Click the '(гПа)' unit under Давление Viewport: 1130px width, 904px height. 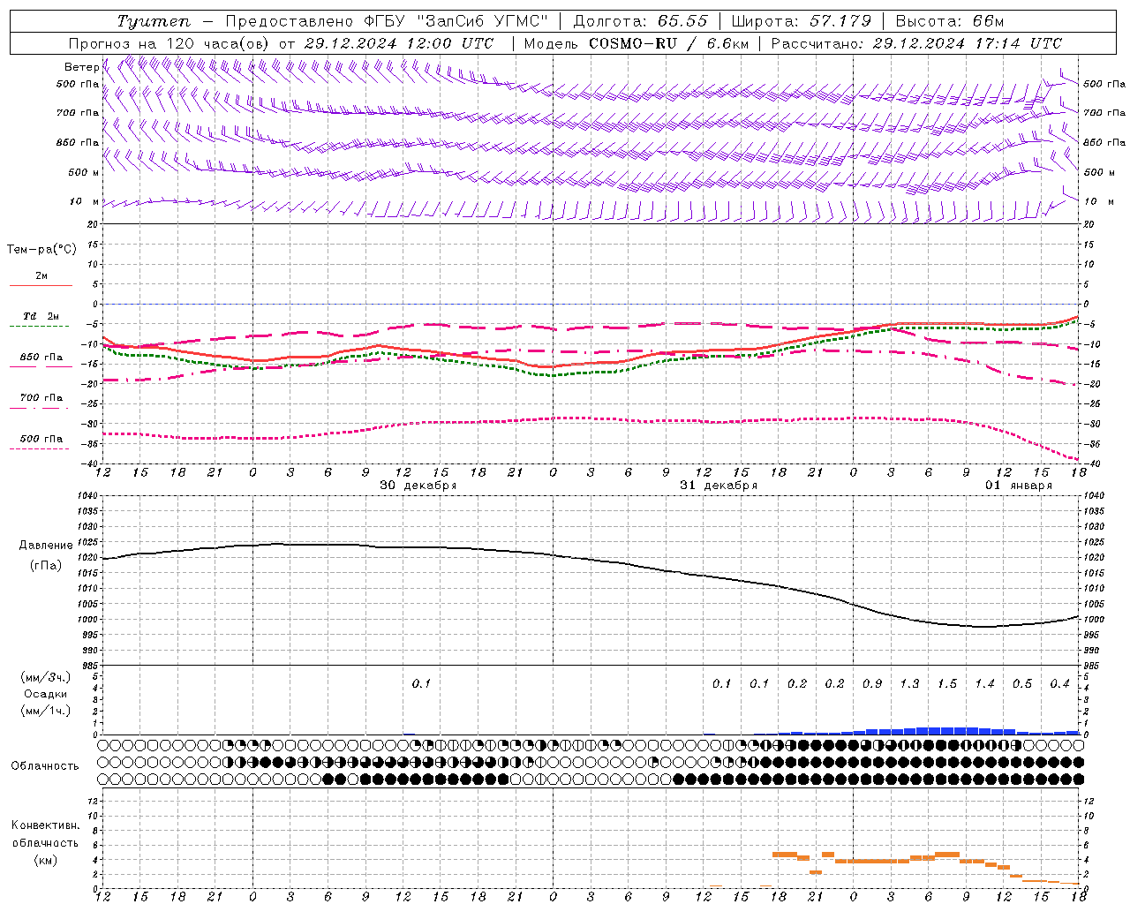(x=46, y=566)
